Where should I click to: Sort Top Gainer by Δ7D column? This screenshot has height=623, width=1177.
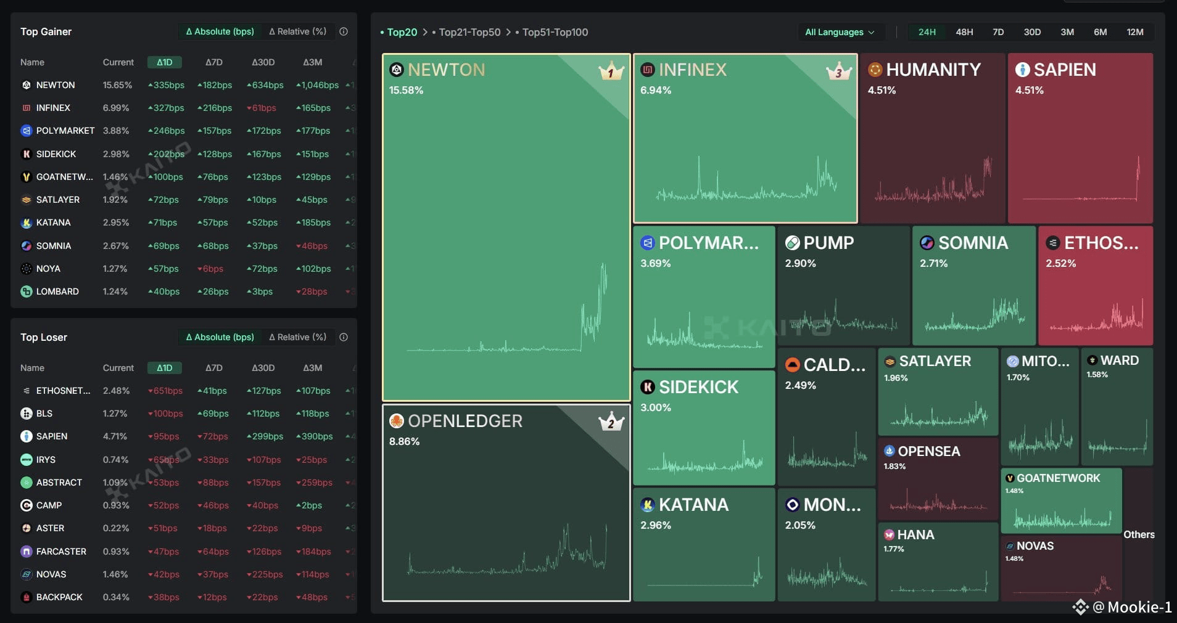click(214, 62)
